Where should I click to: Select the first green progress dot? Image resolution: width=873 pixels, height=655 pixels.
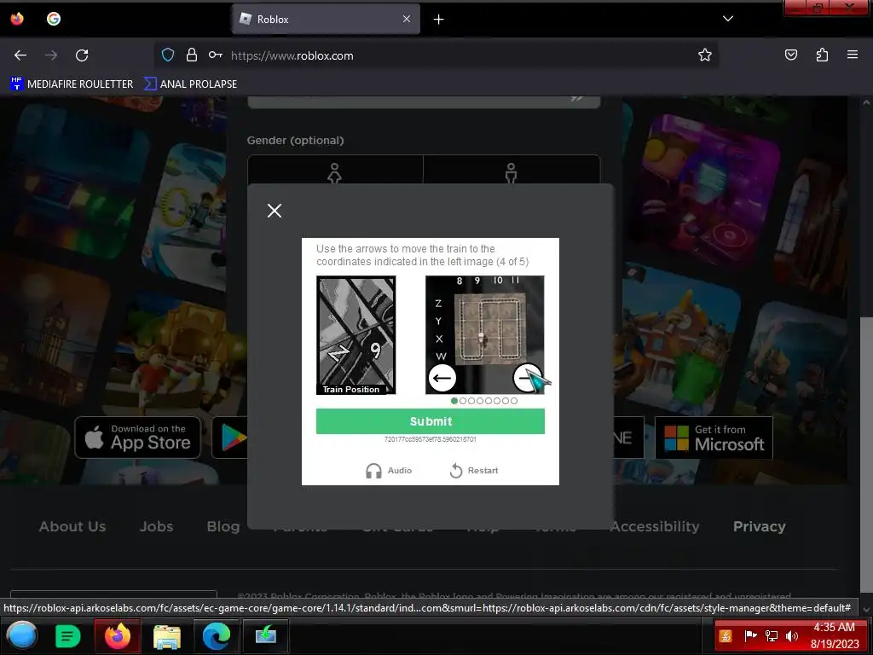[x=454, y=401]
